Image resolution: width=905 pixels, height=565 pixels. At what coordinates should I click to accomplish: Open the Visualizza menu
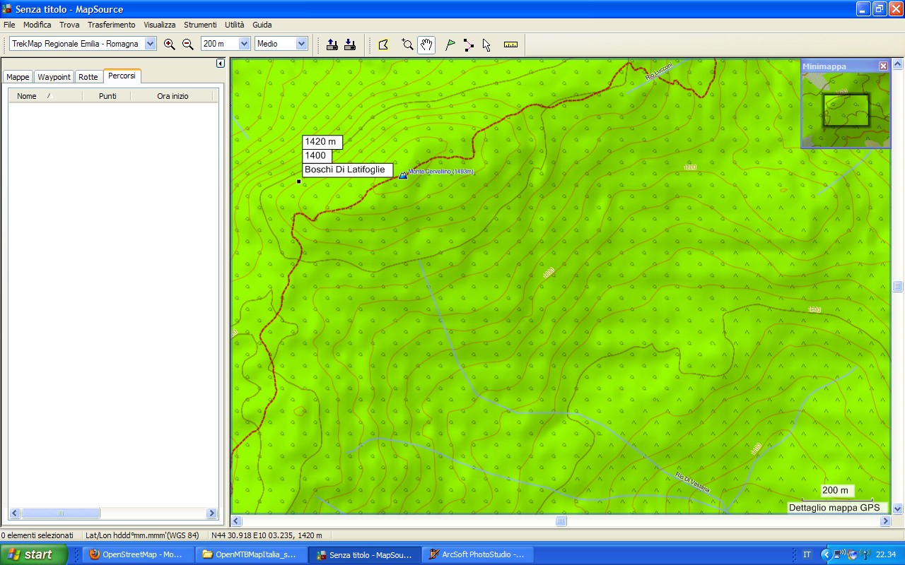[159, 25]
